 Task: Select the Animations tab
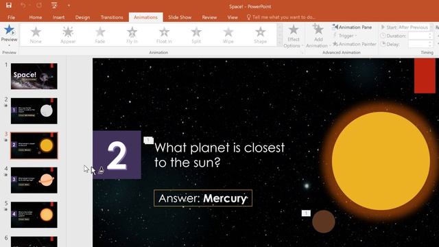(145, 17)
